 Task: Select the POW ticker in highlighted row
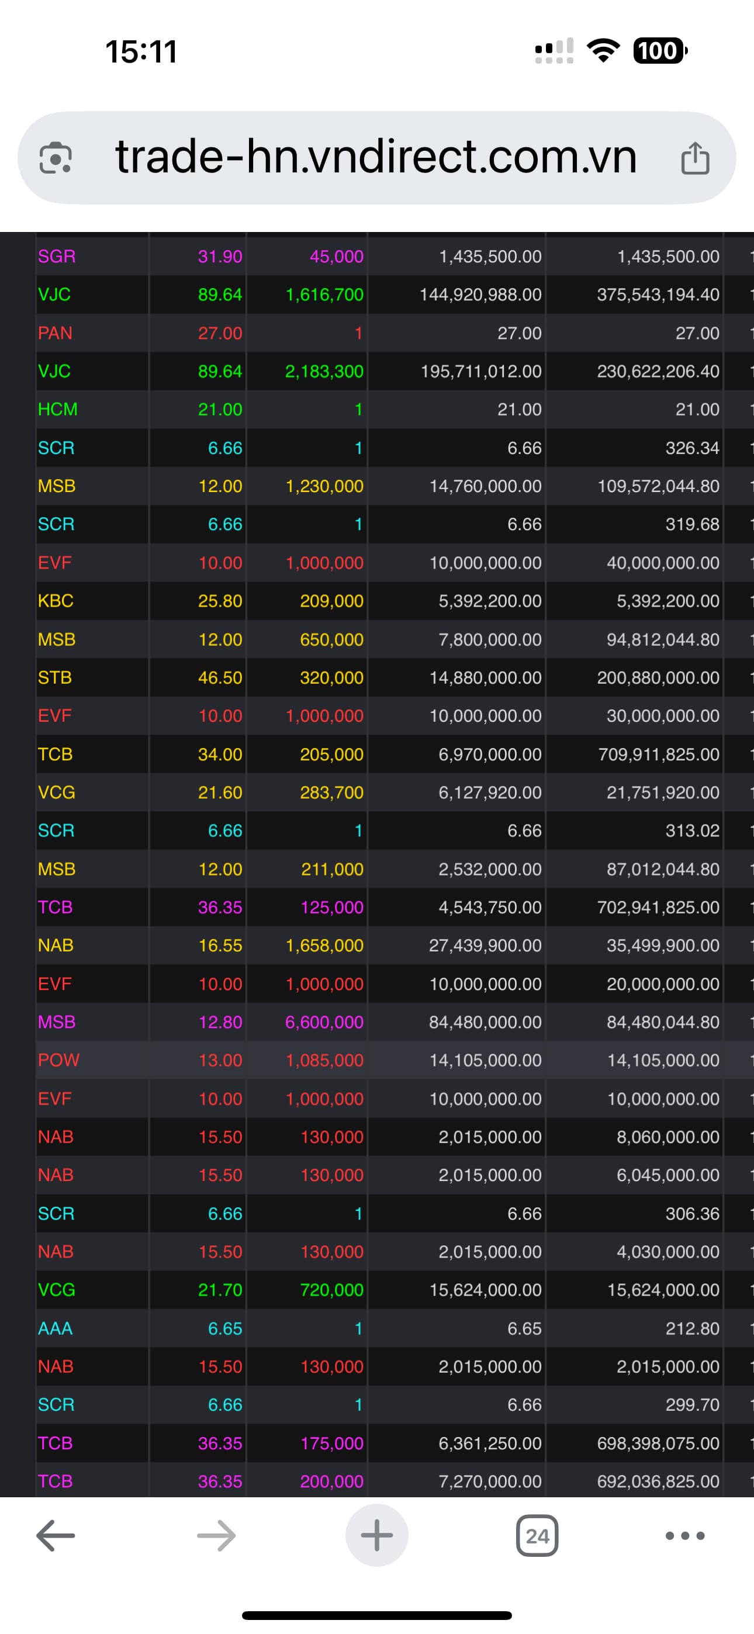coord(59,1060)
